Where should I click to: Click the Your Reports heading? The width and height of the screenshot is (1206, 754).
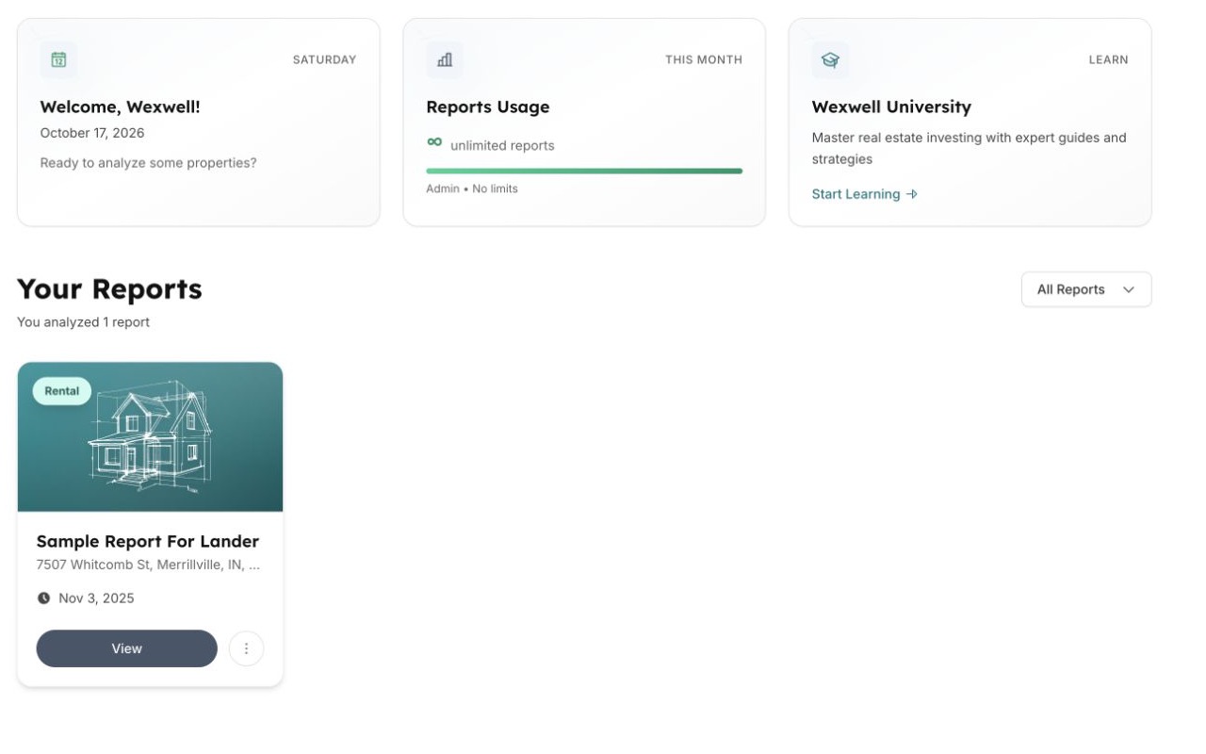click(x=109, y=288)
